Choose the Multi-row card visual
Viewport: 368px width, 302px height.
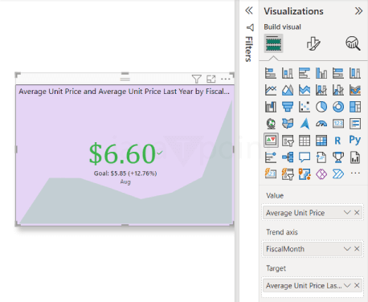tap(355, 124)
